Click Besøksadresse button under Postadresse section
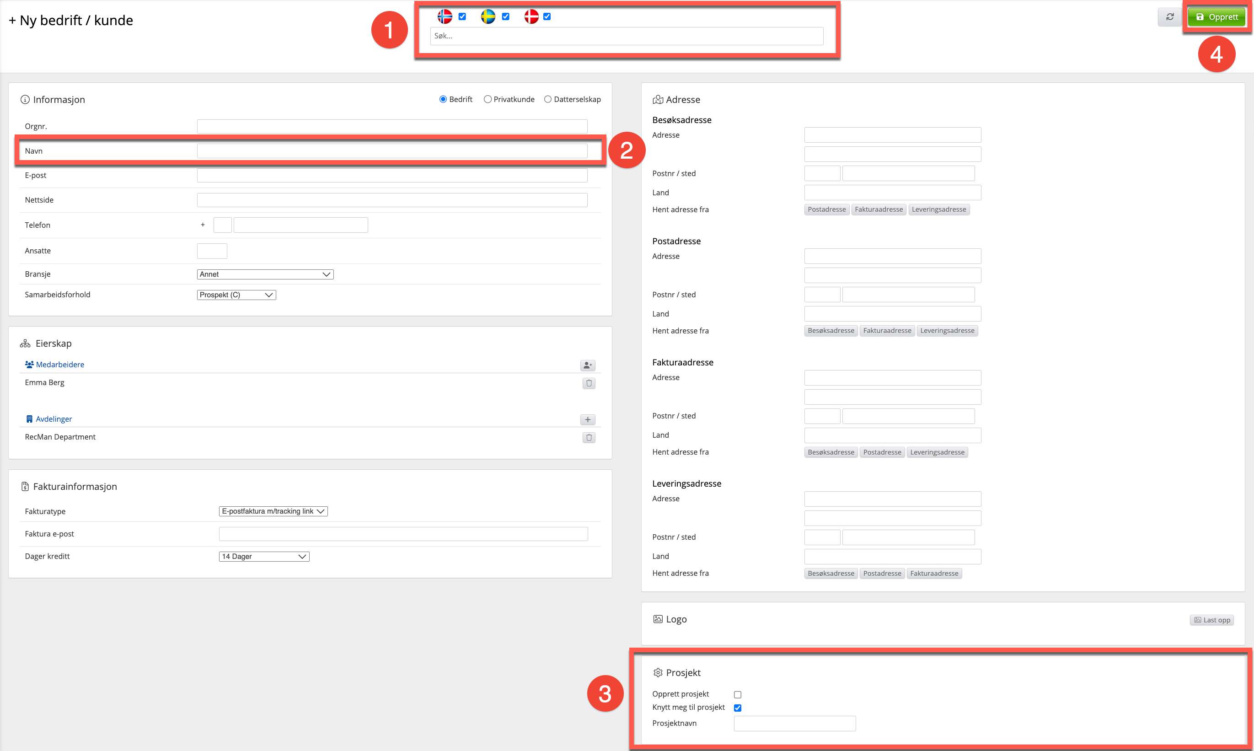 tap(831, 331)
